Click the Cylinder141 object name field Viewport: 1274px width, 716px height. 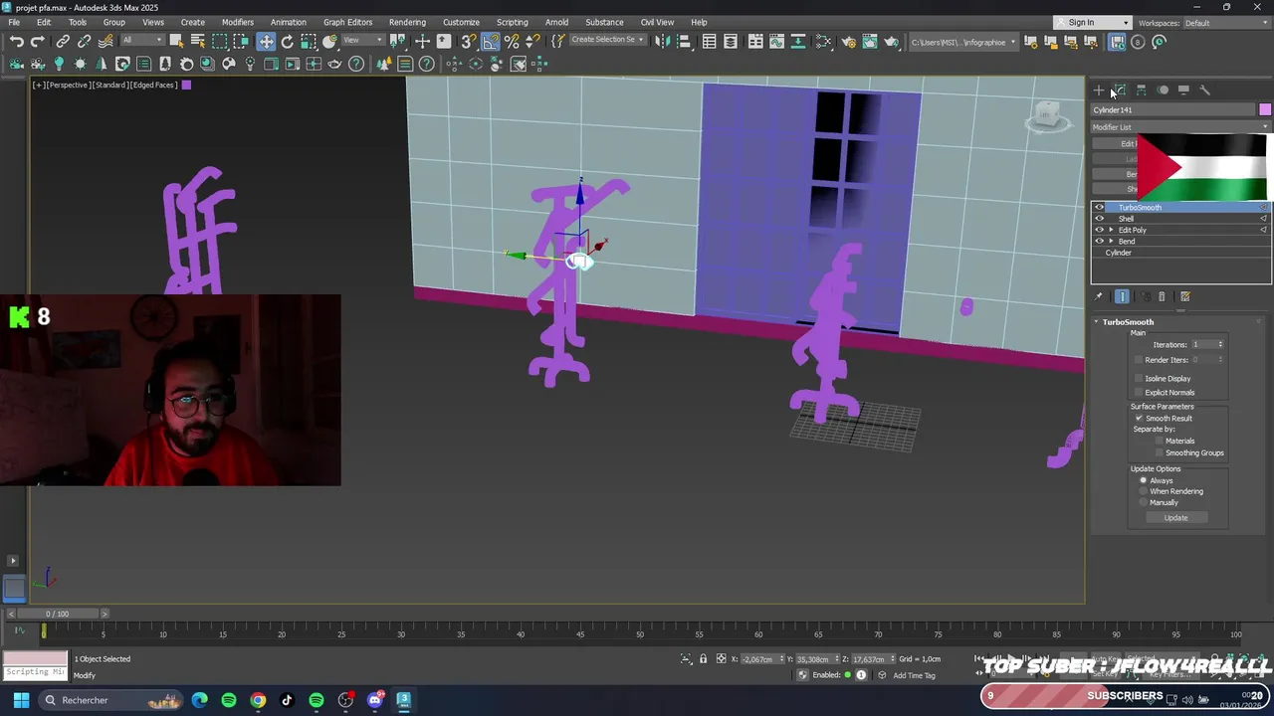[x=1173, y=110]
